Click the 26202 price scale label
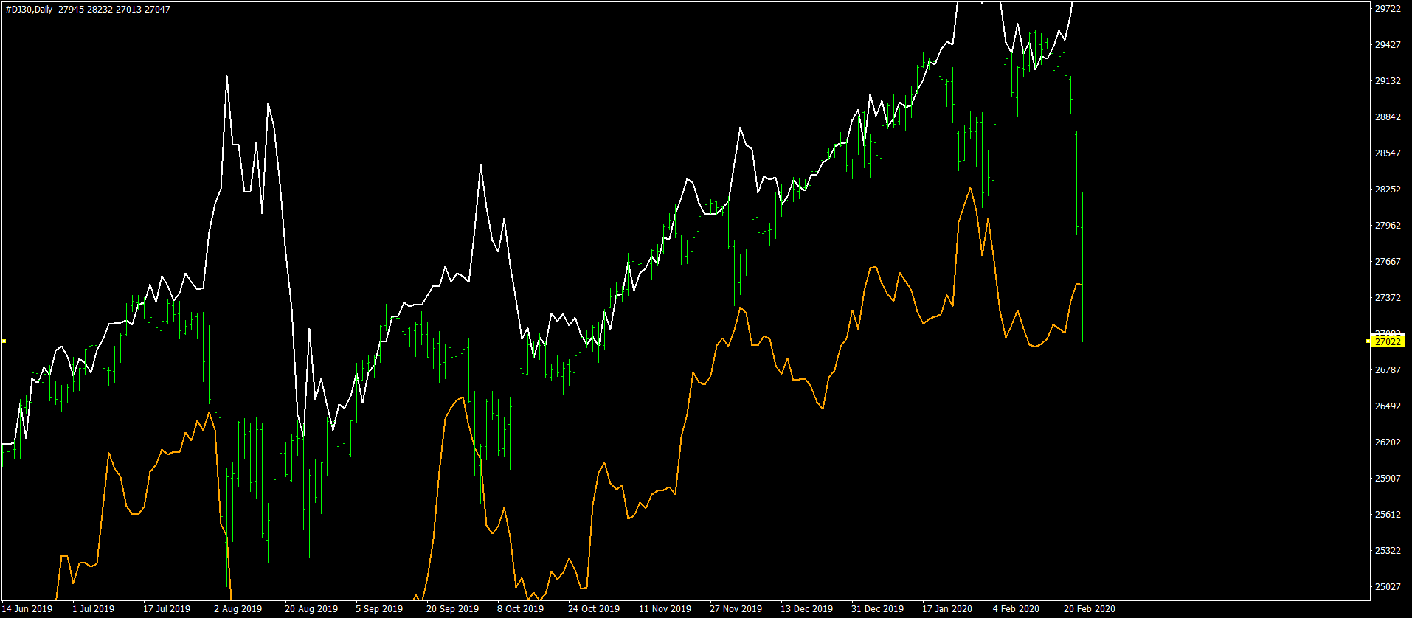Image resolution: width=1412 pixels, height=618 pixels. 1388,442
